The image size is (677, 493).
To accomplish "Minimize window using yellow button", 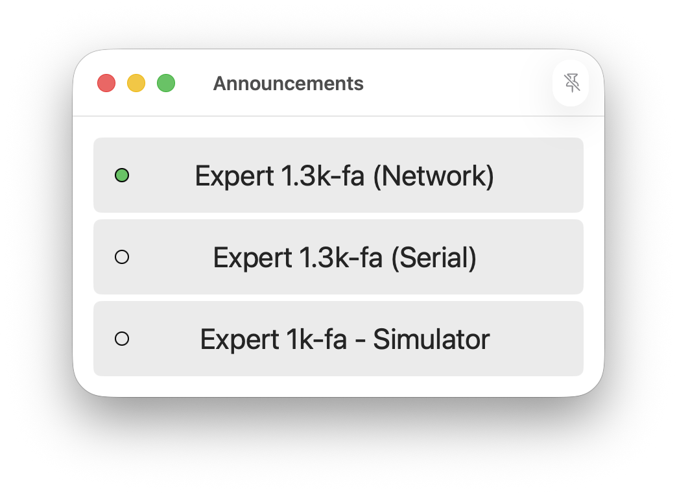I will click(x=136, y=83).
